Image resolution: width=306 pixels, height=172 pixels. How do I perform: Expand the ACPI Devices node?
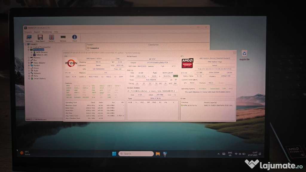coord(32,52)
